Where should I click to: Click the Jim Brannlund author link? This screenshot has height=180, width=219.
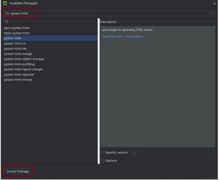point(134,36)
